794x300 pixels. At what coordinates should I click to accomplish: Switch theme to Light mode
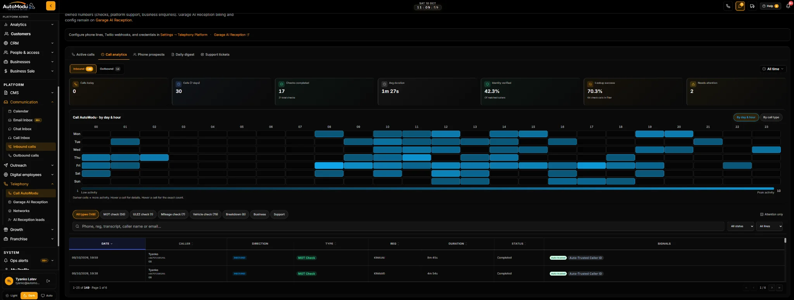12,295
